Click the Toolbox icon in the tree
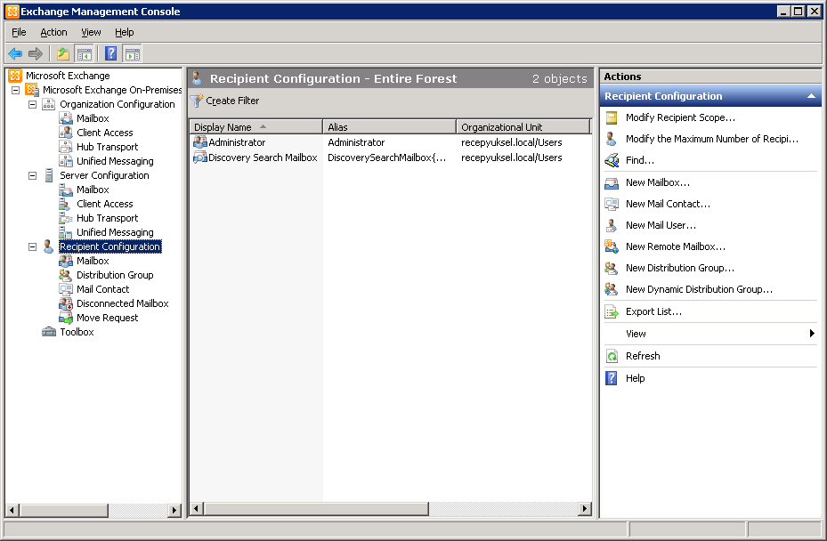The image size is (827, 541). point(49,332)
